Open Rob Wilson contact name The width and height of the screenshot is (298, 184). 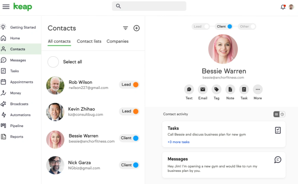click(x=80, y=82)
